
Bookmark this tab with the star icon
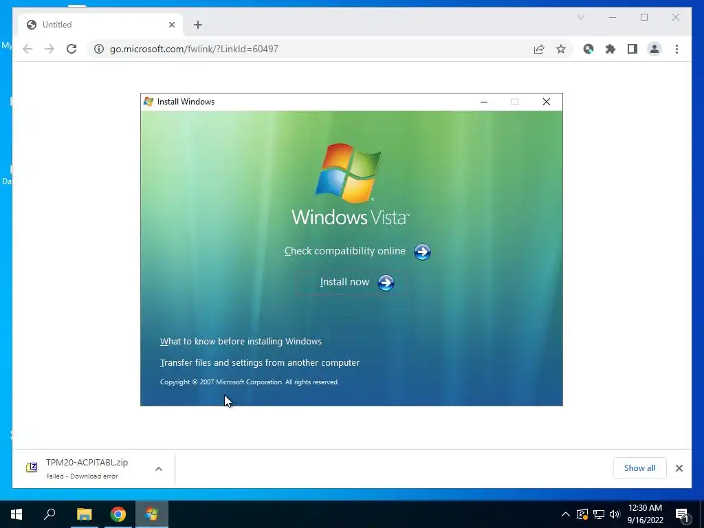(561, 49)
